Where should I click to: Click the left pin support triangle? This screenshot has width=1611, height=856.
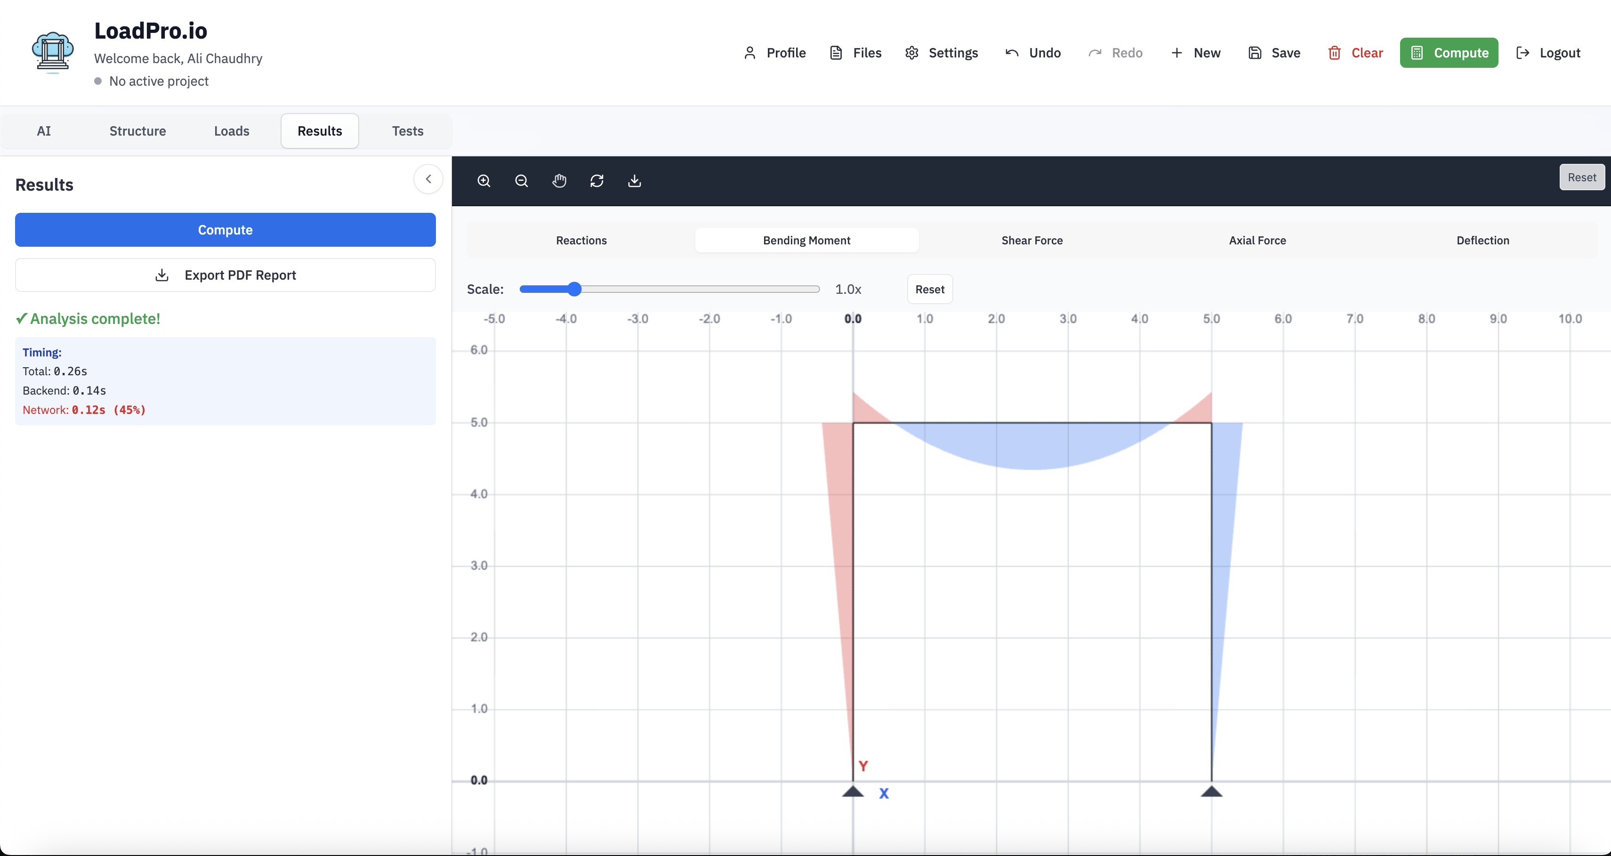[x=853, y=791]
